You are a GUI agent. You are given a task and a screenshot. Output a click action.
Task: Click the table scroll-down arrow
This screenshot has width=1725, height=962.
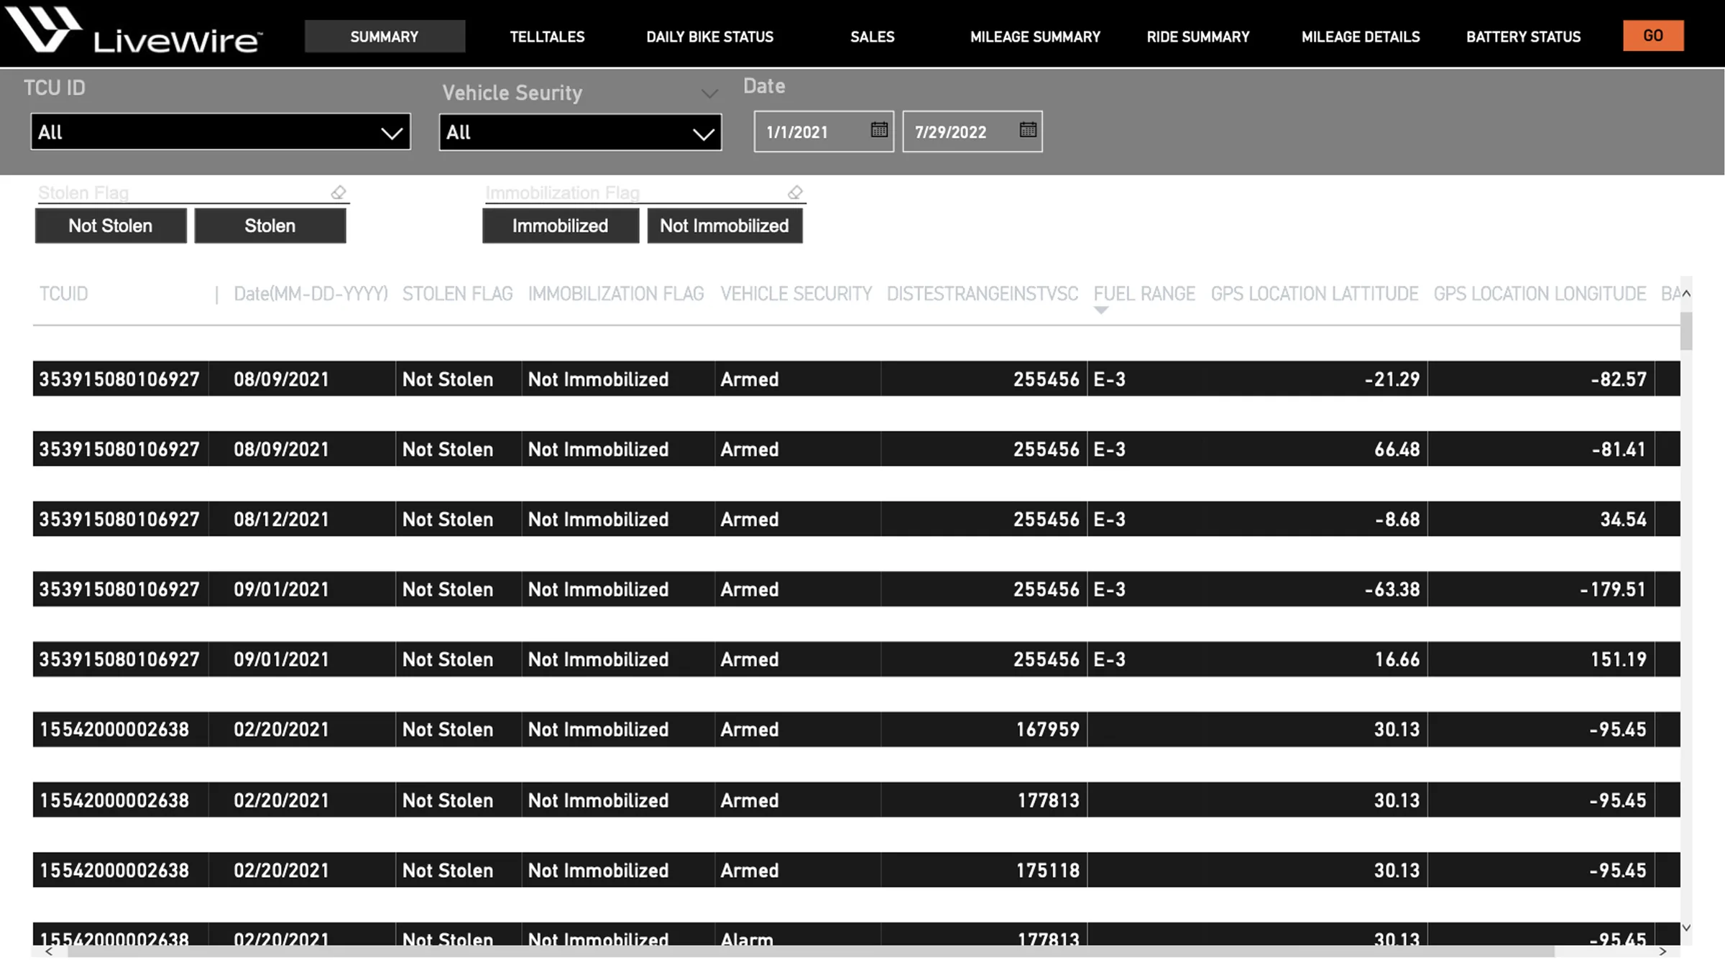click(x=1686, y=928)
